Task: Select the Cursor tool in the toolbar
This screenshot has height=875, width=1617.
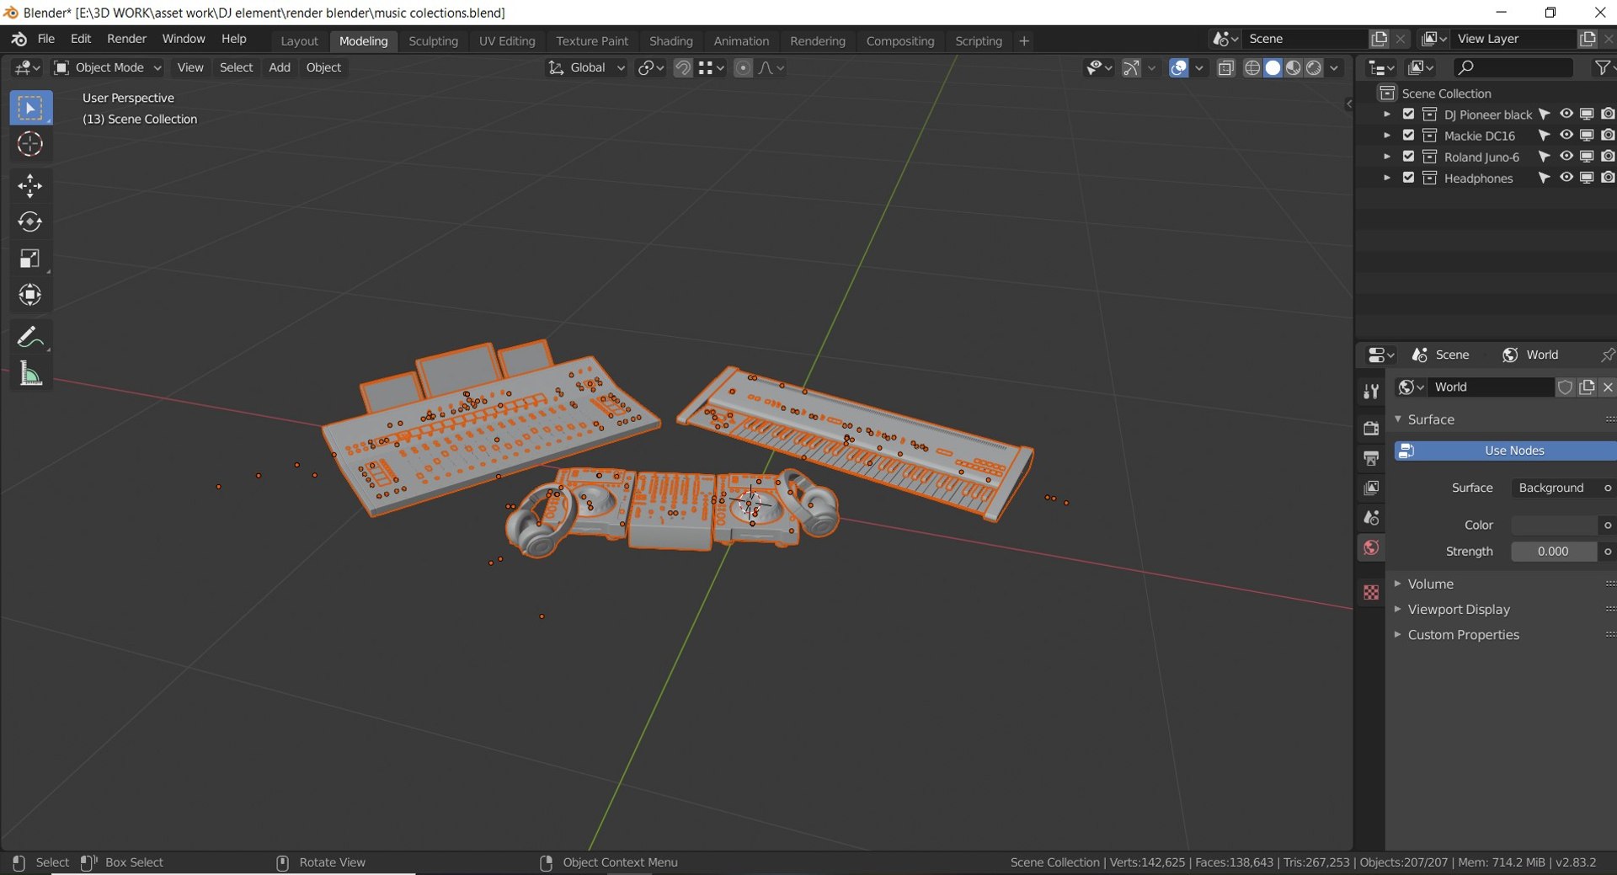Action: point(30,145)
